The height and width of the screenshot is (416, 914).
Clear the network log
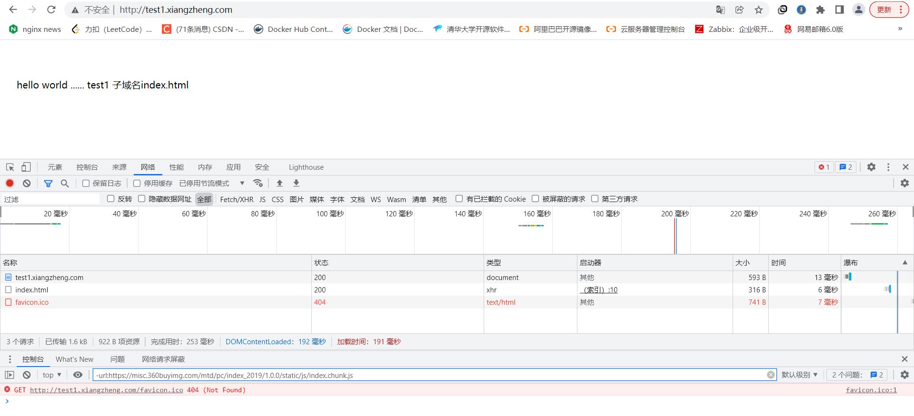click(27, 183)
